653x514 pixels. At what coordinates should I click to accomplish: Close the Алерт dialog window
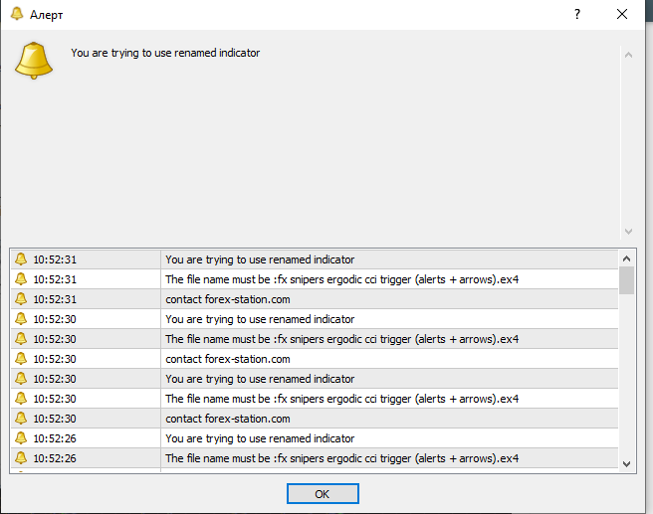(x=623, y=15)
